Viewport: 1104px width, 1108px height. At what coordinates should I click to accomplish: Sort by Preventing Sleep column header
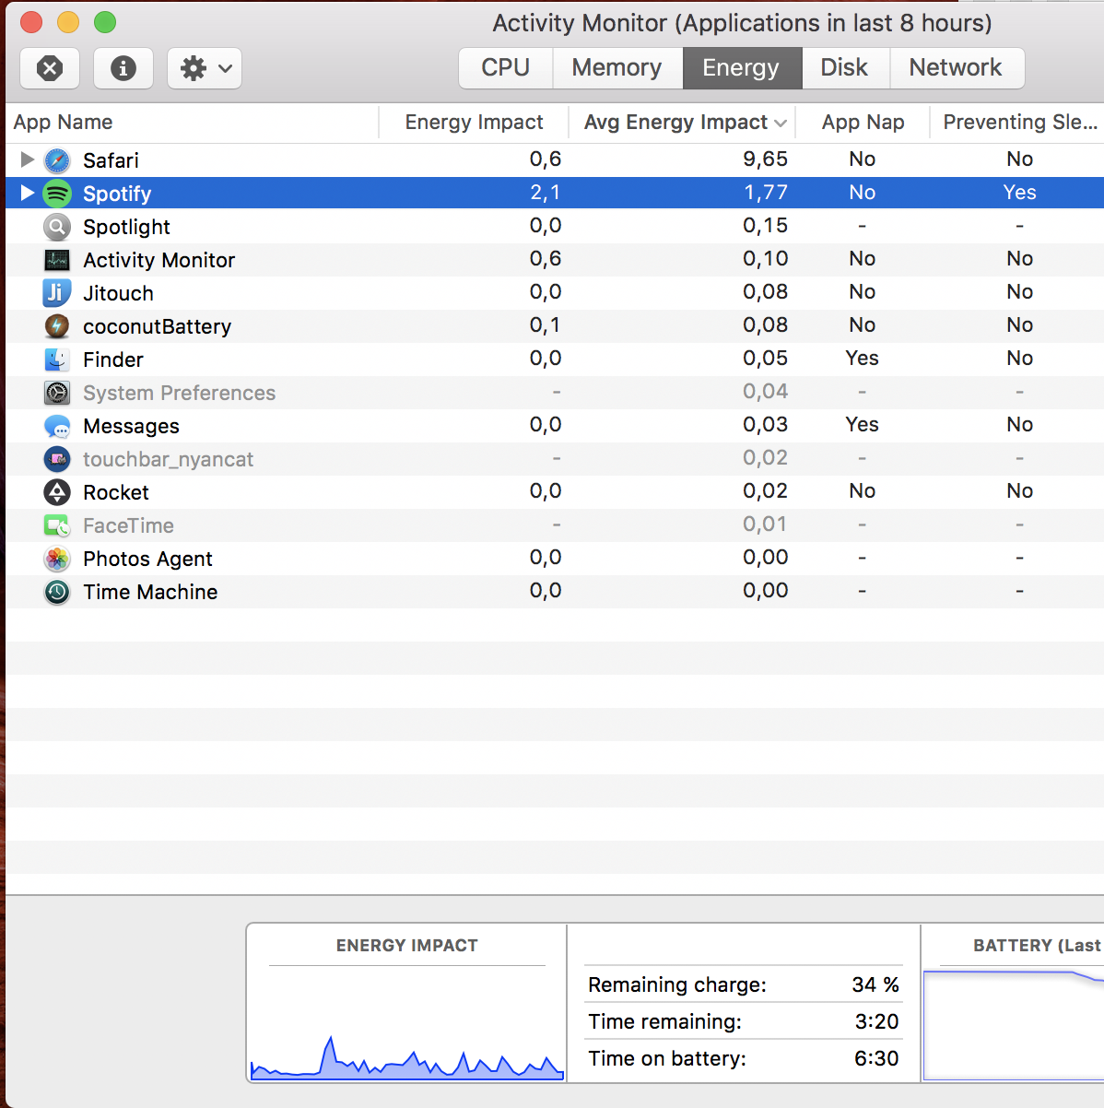click(x=1019, y=123)
